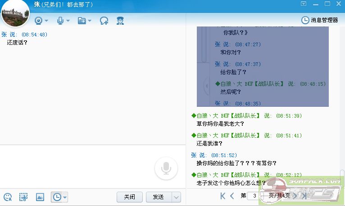Click the police-hat report icon
Image resolution: width=345 pixels, height=206 pixels.
[120, 21]
